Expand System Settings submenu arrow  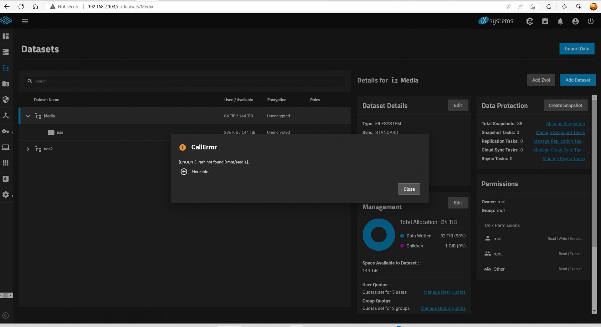coord(12,196)
